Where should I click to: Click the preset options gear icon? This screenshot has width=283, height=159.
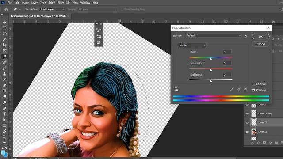(x=246, y=36)
